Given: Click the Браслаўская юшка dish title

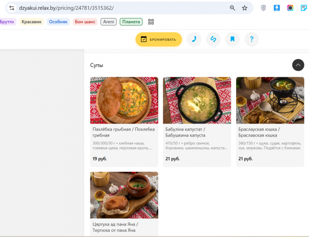Looking at the screenshot, I should 259,132.
